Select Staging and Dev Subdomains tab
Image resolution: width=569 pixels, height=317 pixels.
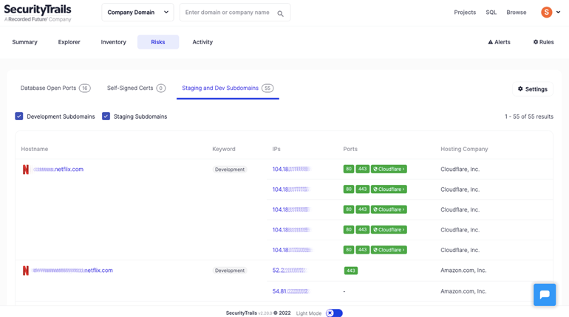[228, 88]
